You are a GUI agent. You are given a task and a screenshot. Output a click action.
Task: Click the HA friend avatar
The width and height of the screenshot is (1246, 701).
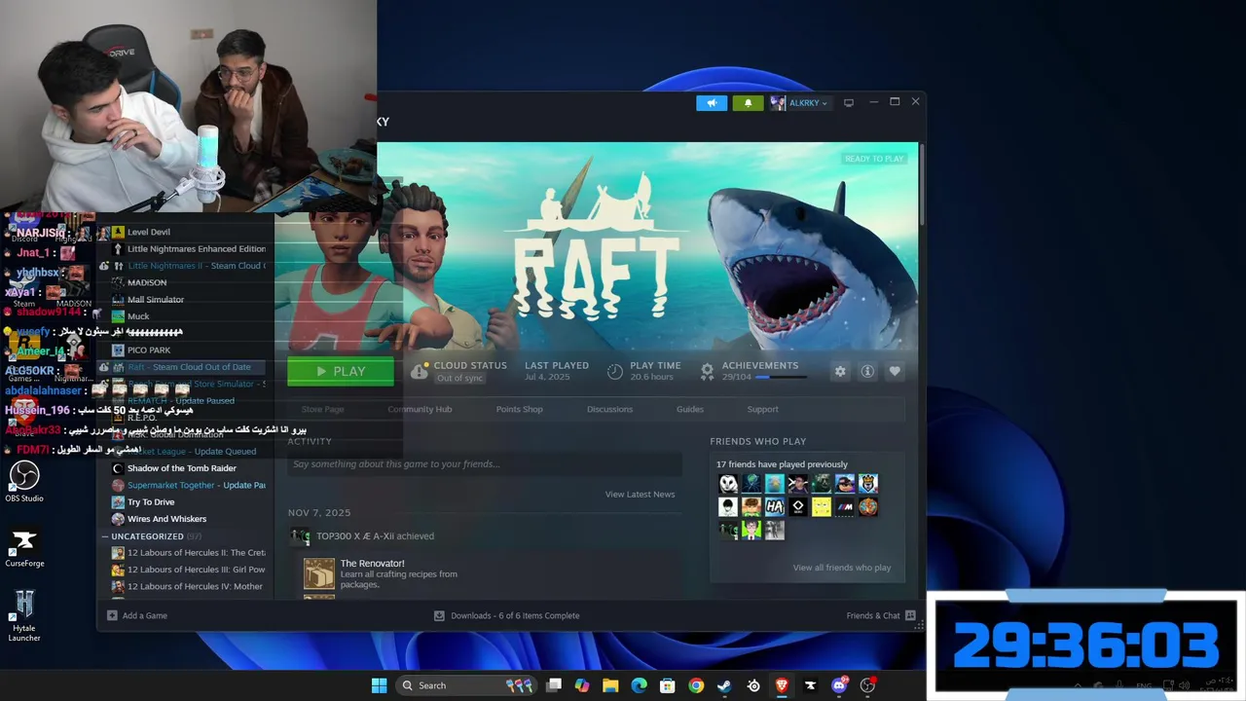tap(775, 506)
